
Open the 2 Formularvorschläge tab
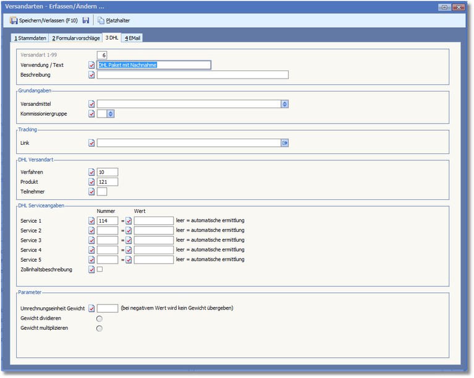[x=75, y=38]
